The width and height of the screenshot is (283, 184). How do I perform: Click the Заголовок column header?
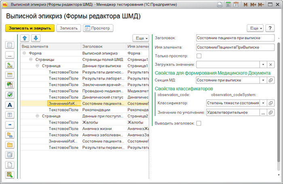(x=103, y=46)
